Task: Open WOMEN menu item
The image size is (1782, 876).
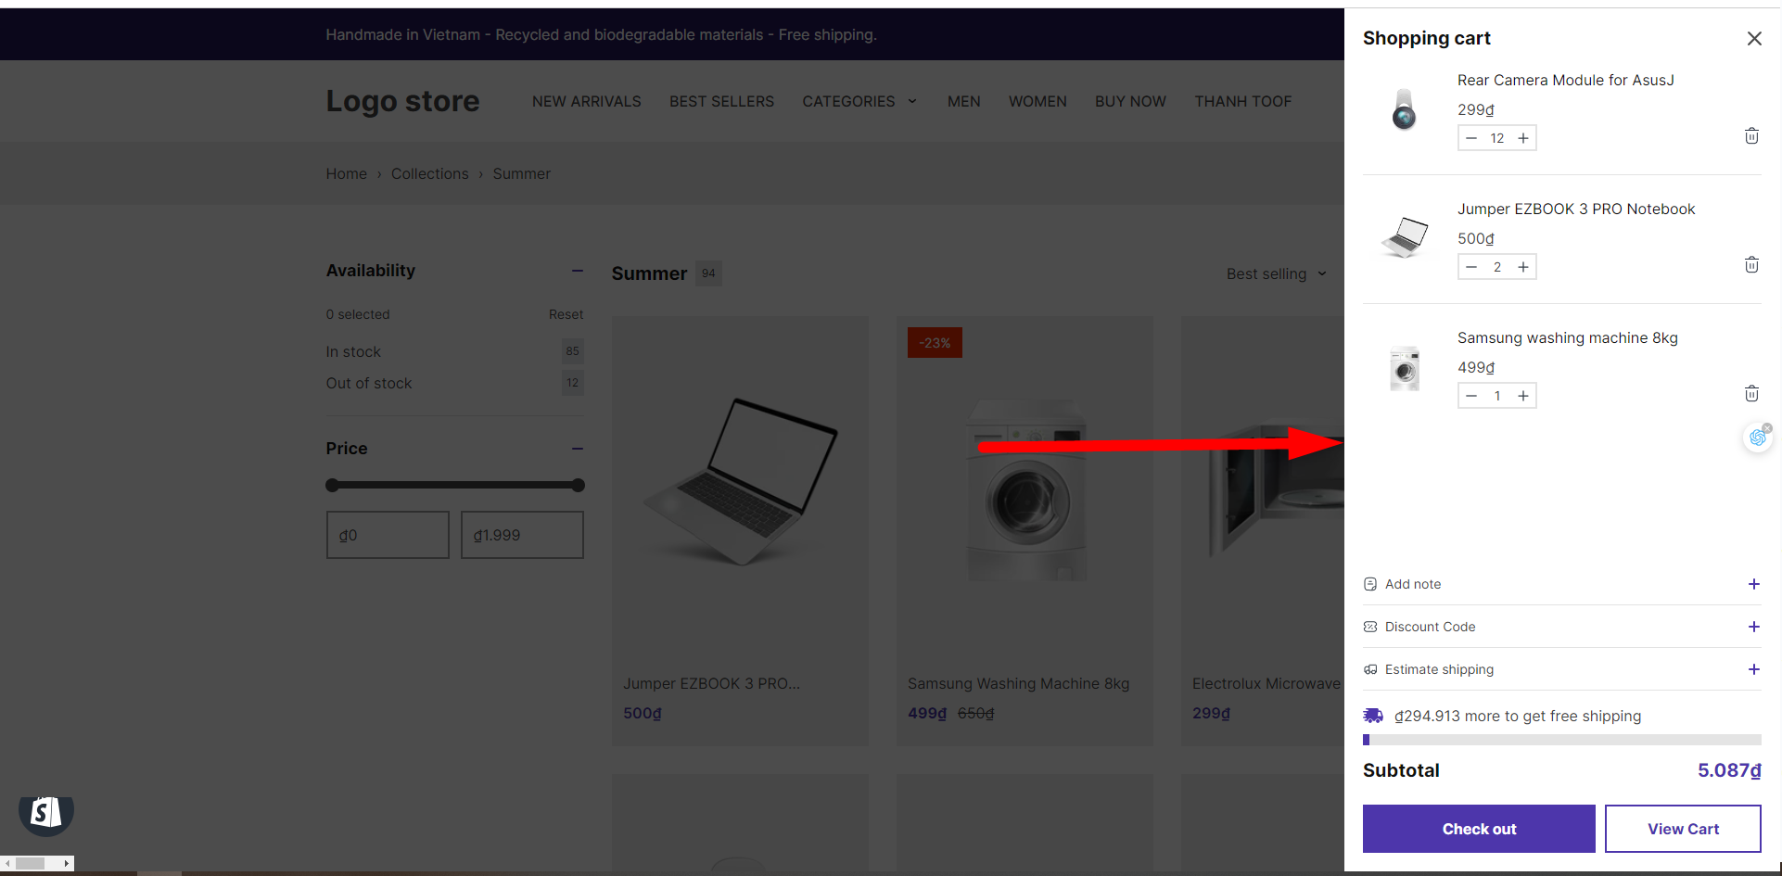Action: coord(1037,101)
